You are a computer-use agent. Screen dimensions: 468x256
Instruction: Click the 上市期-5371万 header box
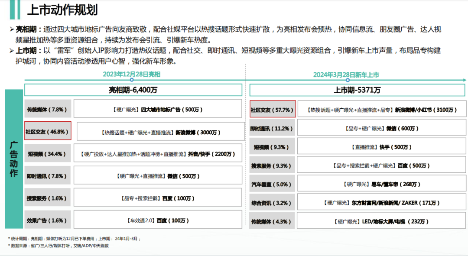click(357, 90)
